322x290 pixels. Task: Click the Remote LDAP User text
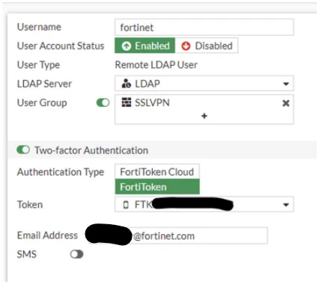tap(157, 65)
